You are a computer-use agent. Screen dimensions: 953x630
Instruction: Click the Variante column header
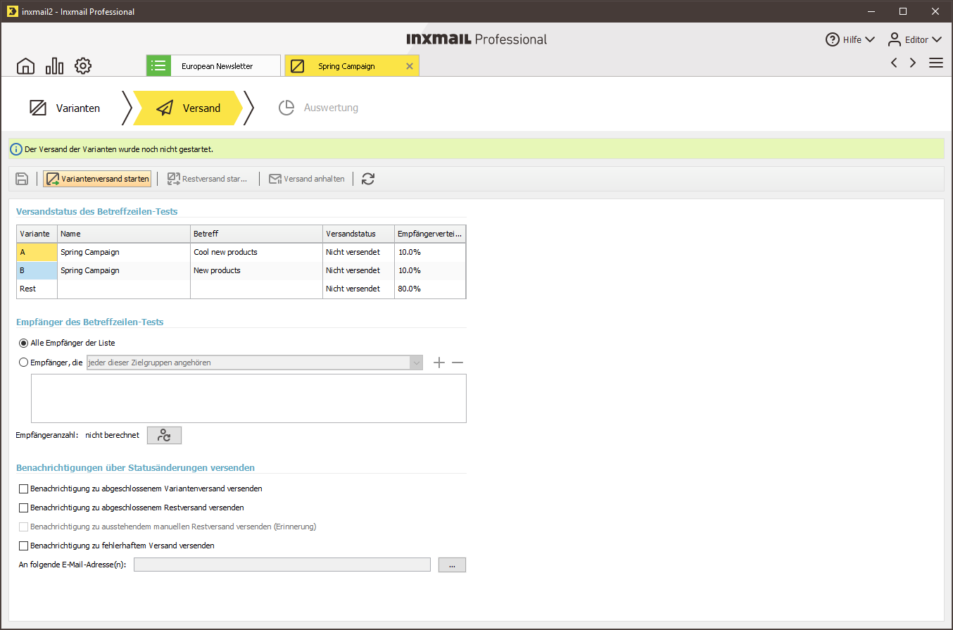pyautogui.click(x=37, y=234)
